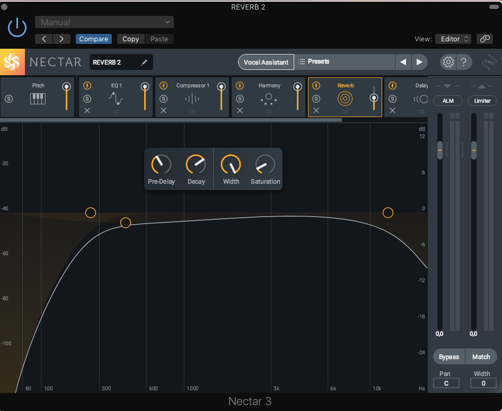Screen dimensions: 502x411
Task: Remove the Reverb module
Action: [x=316, y=111]
